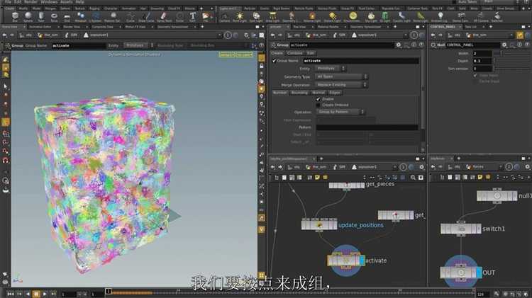Add a Point Light from shelf
The width and height of the screenshot is (532, 298).
(240, 17)
